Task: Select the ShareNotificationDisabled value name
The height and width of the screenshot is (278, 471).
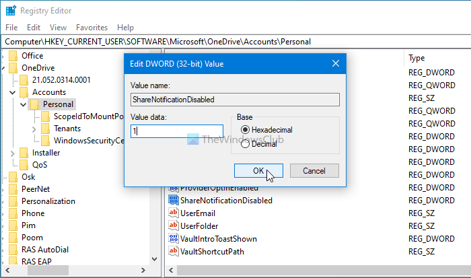Action: pyautogui.click(x=226, y=201)
